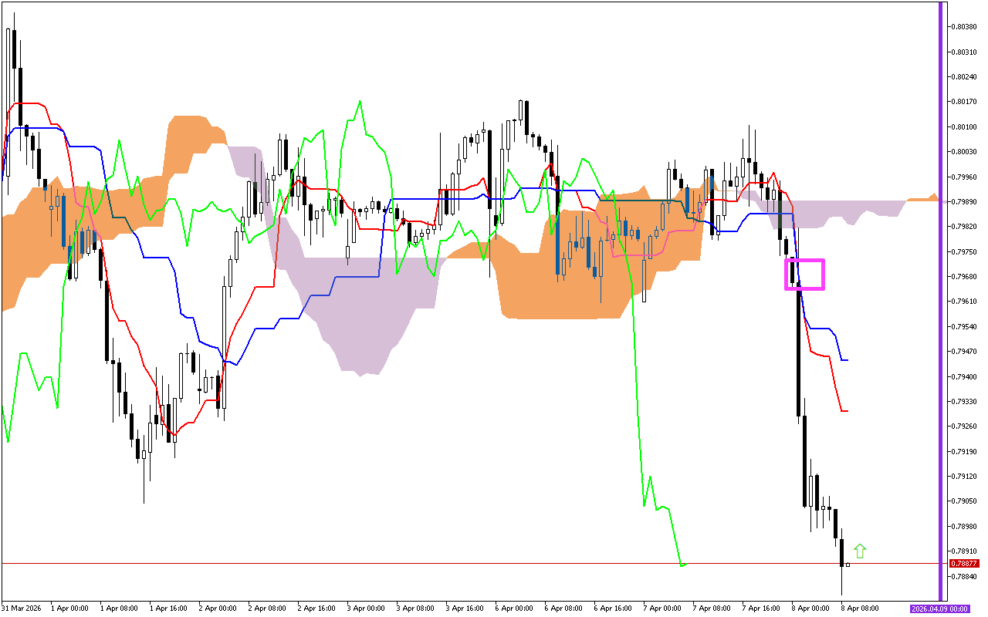Click the 0.78840 price axis label
988x617 pixels.
[x=962, y=577]
